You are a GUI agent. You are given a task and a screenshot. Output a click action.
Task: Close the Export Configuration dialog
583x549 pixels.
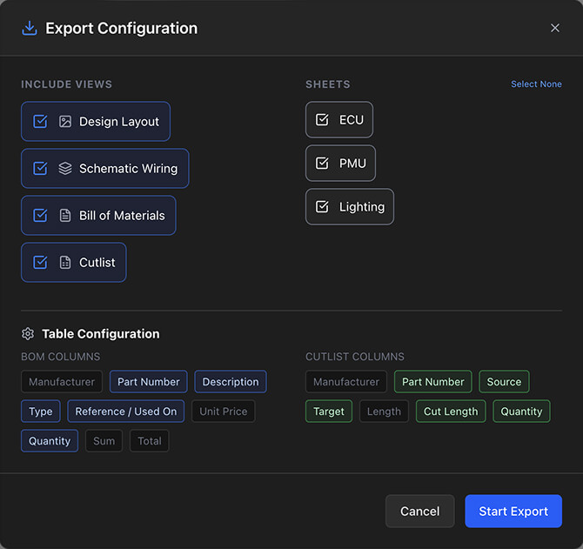tap(555, 28)
